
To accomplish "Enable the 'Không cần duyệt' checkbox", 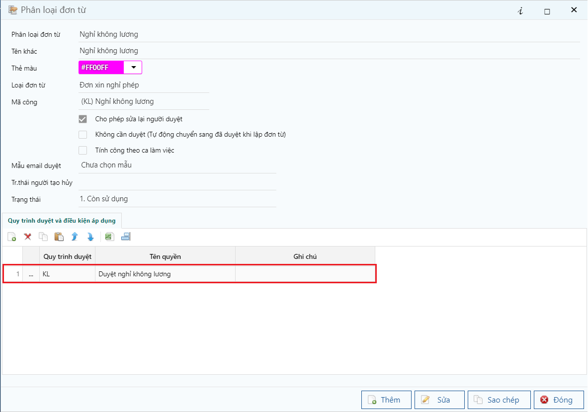I will point(83,135).
